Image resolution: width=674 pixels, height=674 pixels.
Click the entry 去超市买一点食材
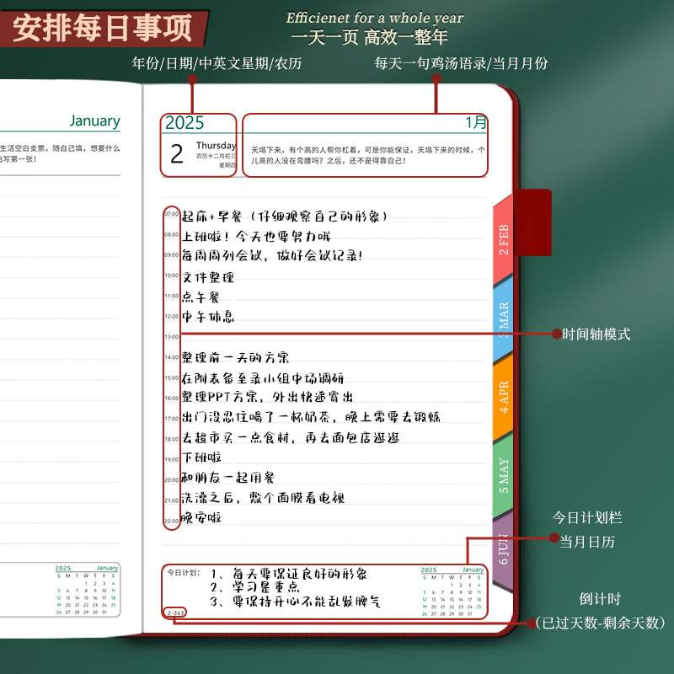click(290, 437)
